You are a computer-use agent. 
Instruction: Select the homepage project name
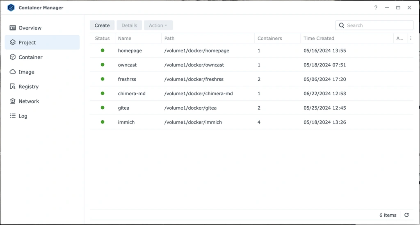click(130, 51)
